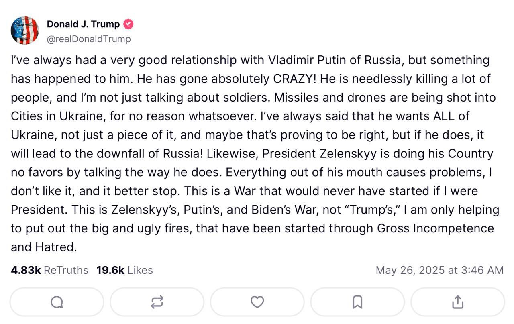Bookmark this post using the bookmark icon
This screenshot has height=324, width=514.
(x=357, y=302)
